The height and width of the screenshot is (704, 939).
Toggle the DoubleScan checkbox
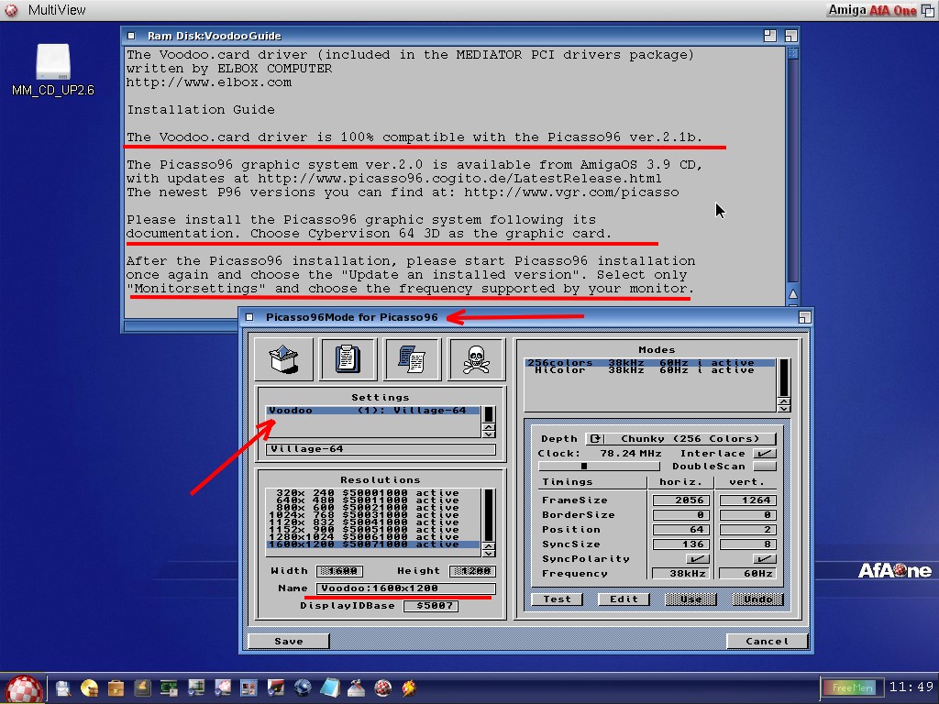[764, 467]
